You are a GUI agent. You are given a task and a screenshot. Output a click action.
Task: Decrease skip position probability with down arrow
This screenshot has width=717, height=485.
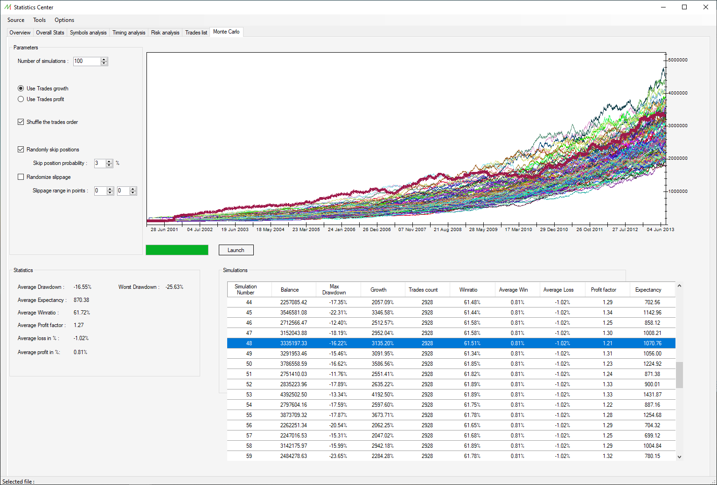tap(110, 165)
